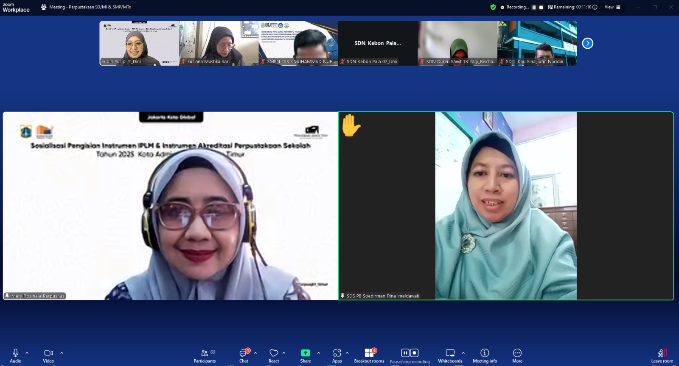Open the Participants panel
This screenshot has height=366, width=679.
tap(205, 355)
